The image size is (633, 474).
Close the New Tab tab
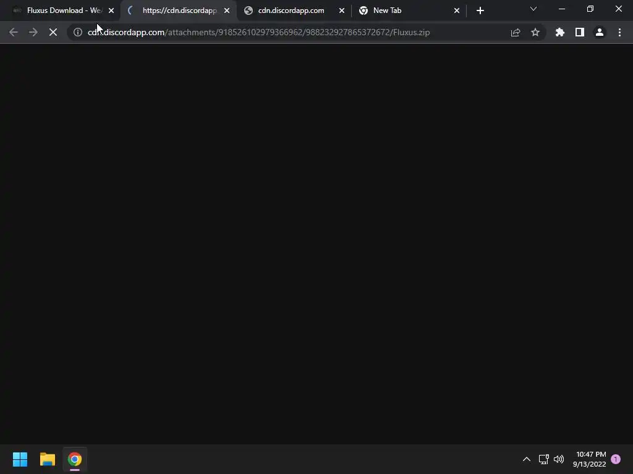coord(457,10)
